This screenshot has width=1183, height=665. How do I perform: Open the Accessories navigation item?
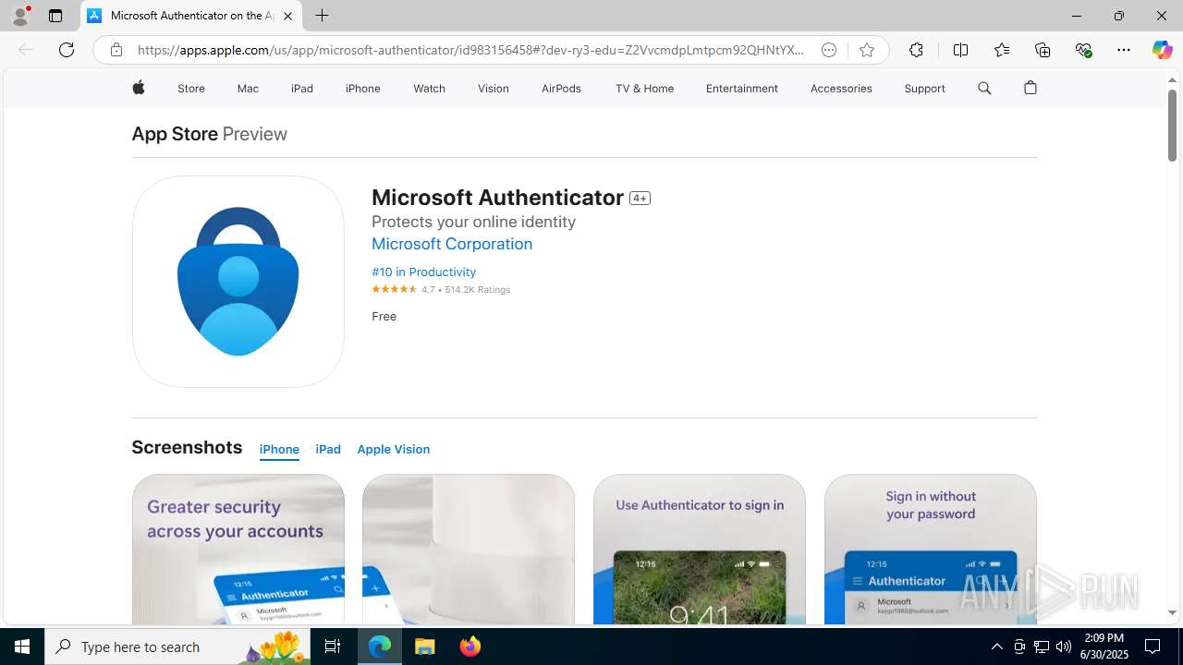pos(841,89)
